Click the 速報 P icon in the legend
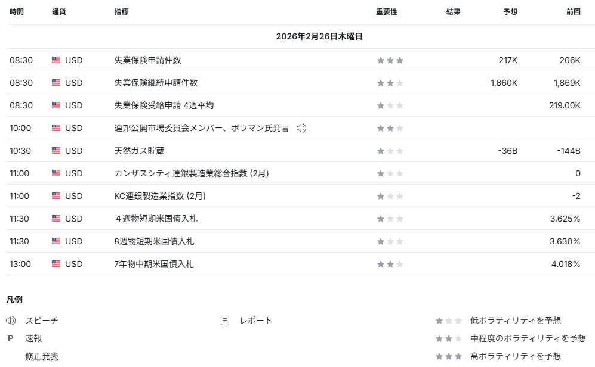This screenshot has width=595, height=367. (10, 338)
